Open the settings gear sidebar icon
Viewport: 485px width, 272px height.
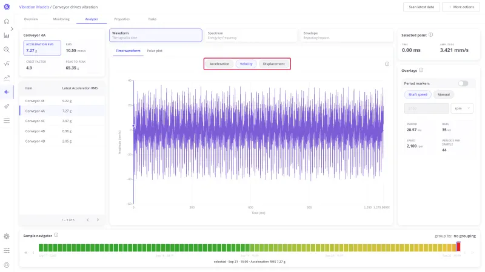[7, 236]
